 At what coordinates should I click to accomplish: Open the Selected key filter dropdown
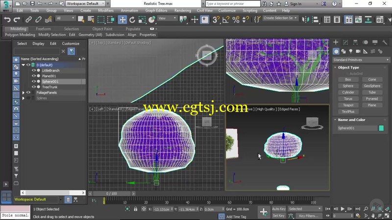304,209
